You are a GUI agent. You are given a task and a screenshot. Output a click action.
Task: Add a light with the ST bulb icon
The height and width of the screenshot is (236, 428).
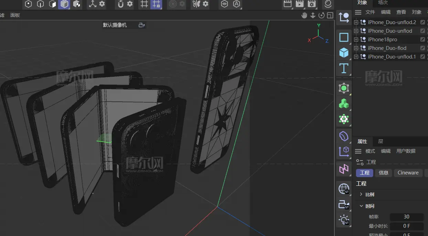click(344, 220)
